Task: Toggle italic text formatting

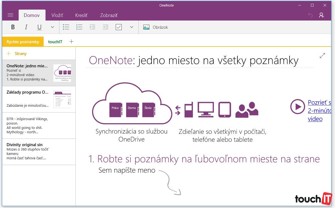Action: [x=26, y=27]
